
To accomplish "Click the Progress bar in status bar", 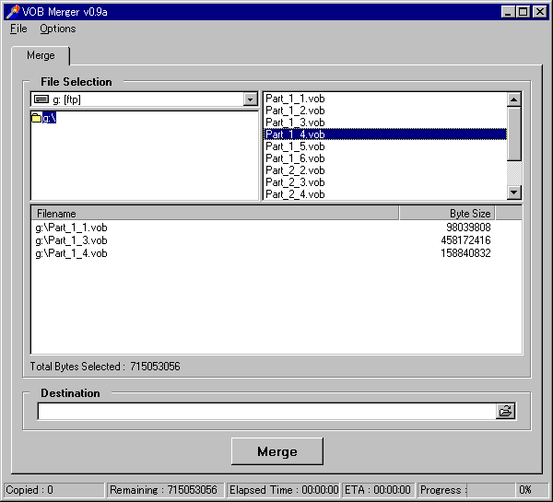I will [x=465, y=490].
